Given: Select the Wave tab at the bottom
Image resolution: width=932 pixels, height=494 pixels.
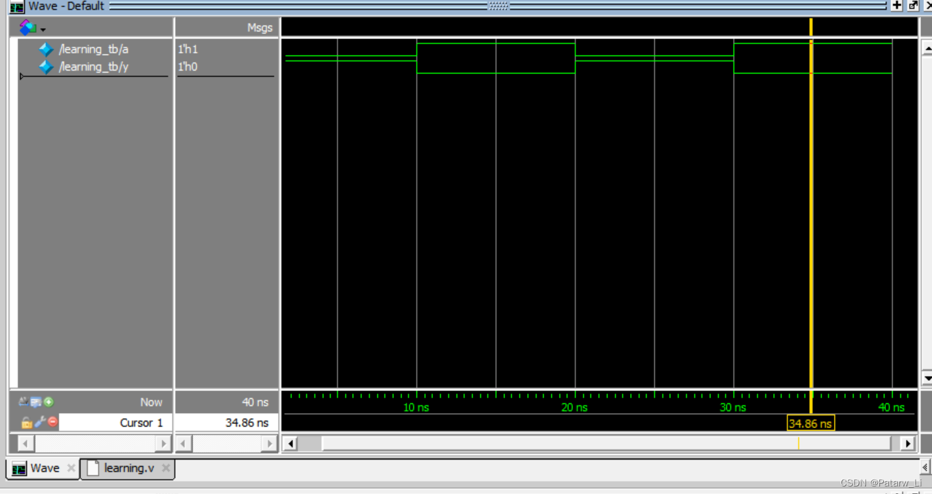Looking at the screenshot, I should 44,468.
